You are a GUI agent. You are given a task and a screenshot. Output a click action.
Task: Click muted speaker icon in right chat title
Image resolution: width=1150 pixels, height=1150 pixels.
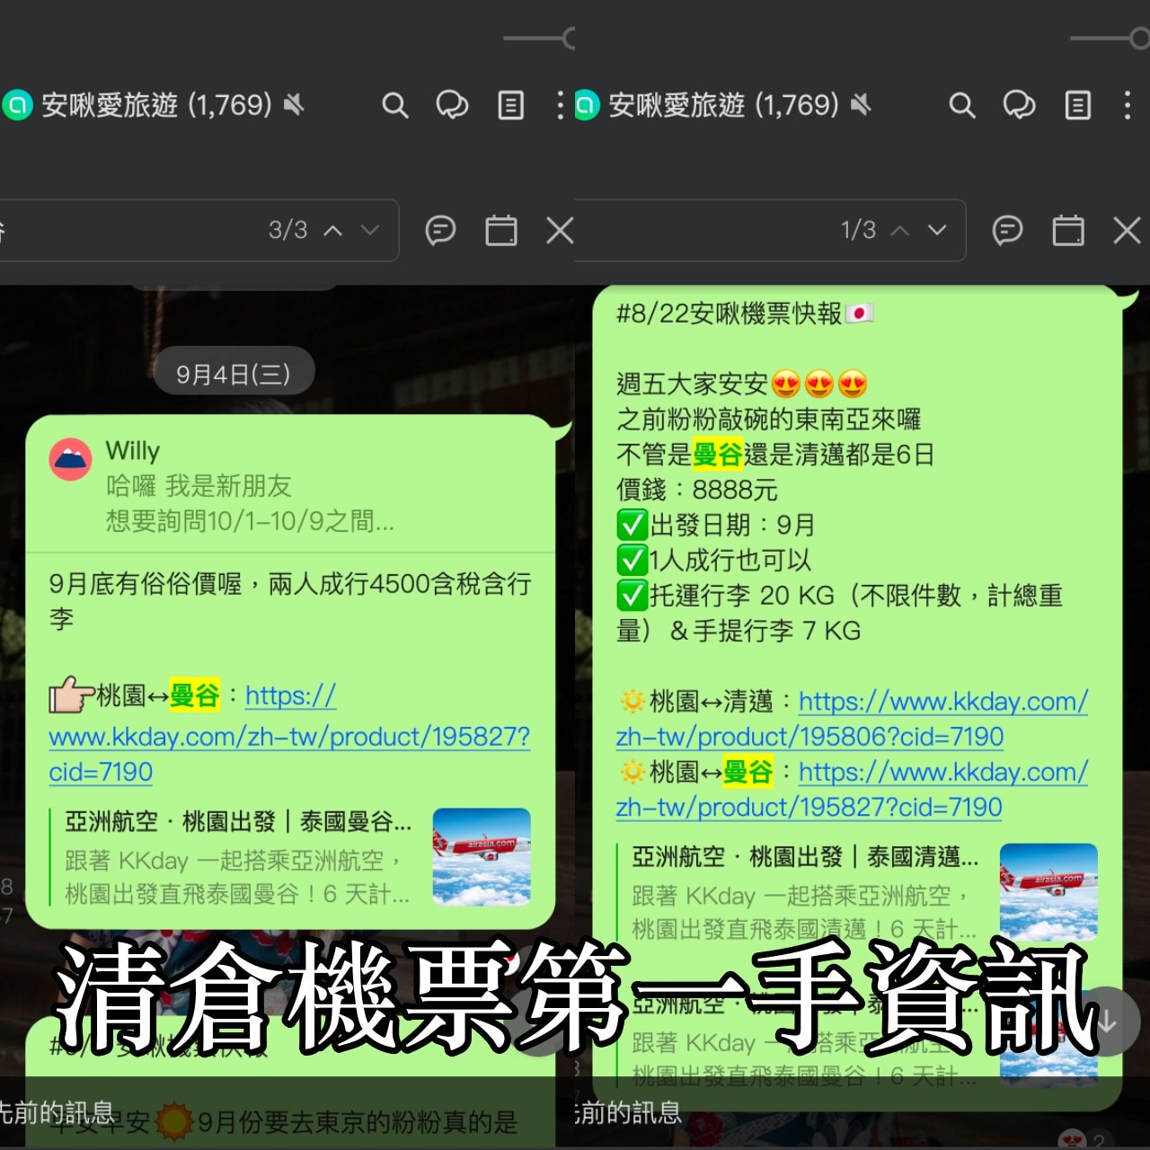coord(861,105)
